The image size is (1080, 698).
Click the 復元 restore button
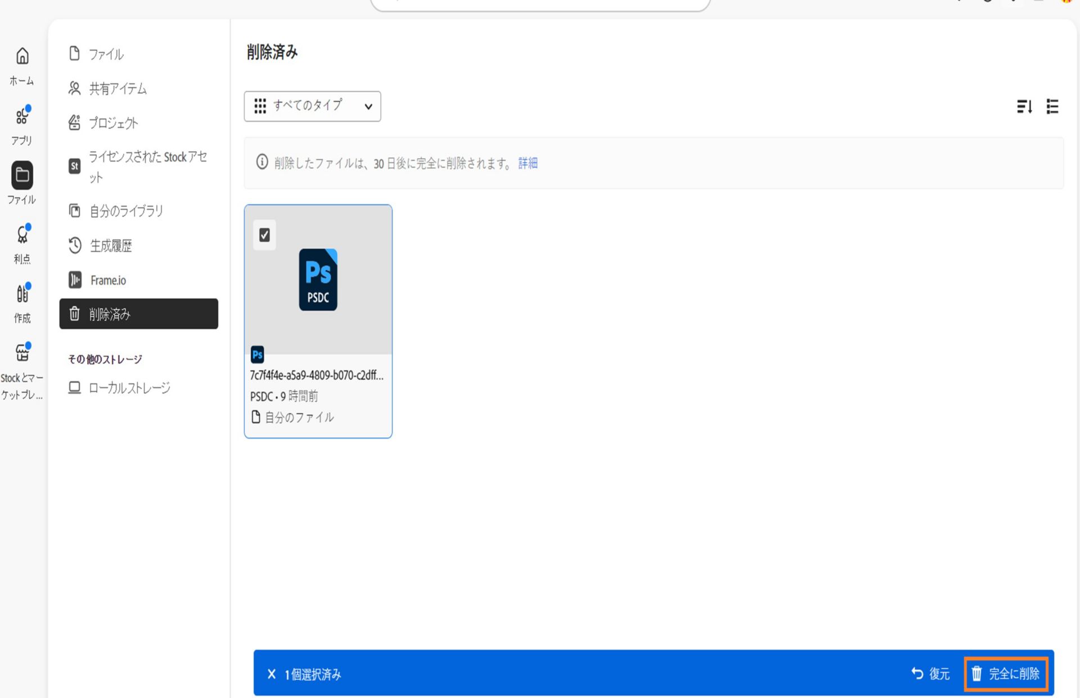930,674
